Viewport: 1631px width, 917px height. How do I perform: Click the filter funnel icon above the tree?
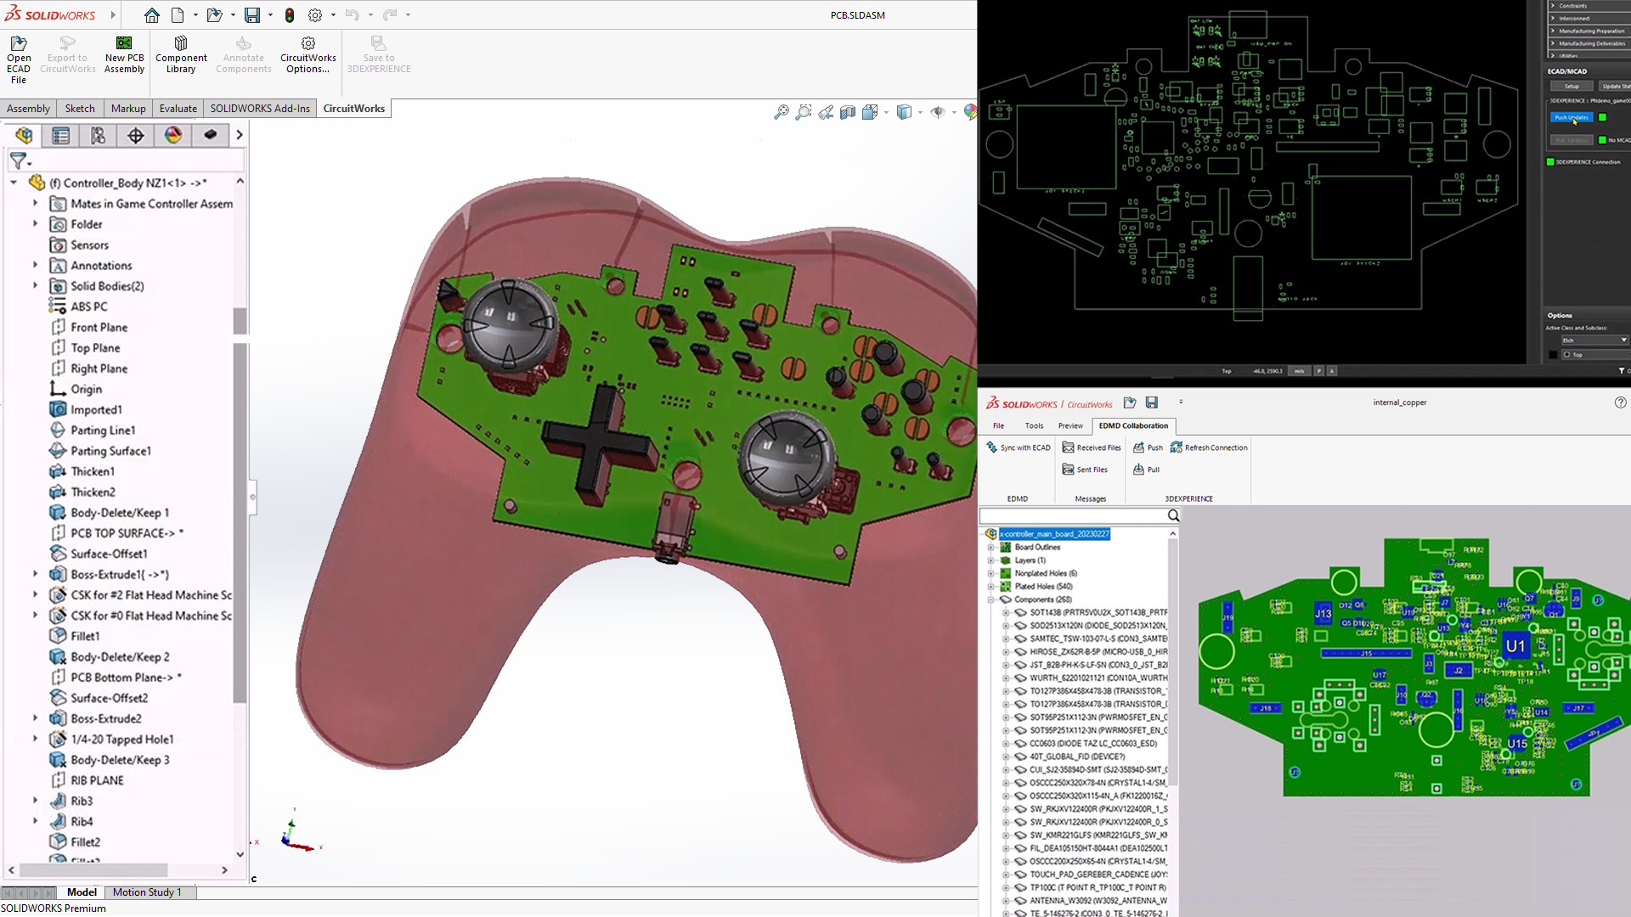(x=18, y=160)
